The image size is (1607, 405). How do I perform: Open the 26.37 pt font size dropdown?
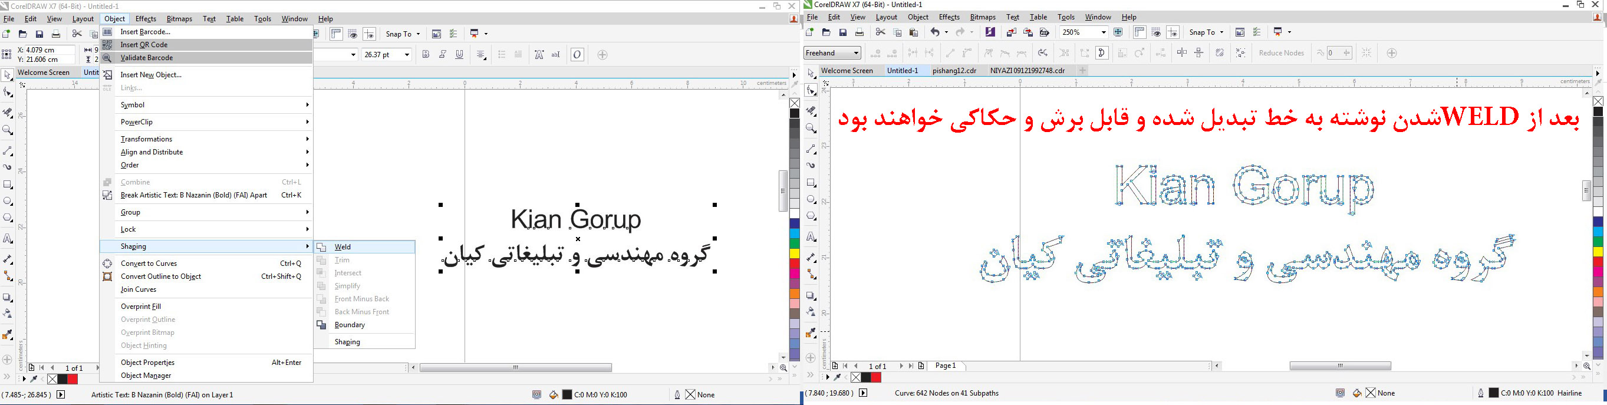[407, 55]
